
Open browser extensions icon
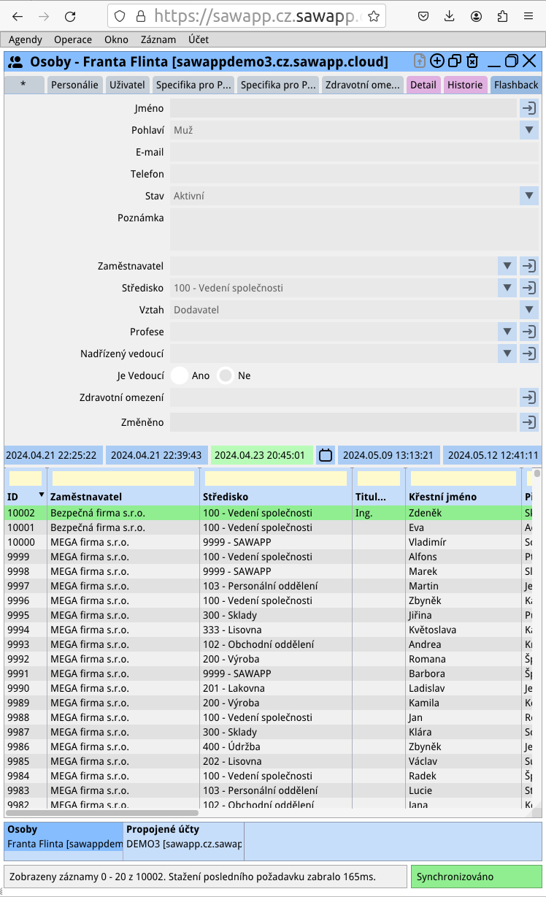(x=502, y=16)
